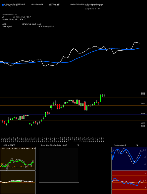Click the blue 12-day SMA legend square
147x194 pixels.
[3, 5]
